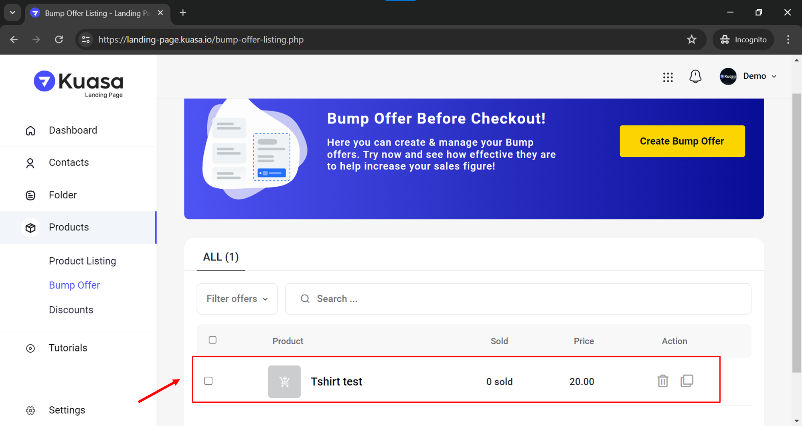This screenshot has width=802, height=426.
Task: Bookmark this page with star icon
Action: [691, 39]
